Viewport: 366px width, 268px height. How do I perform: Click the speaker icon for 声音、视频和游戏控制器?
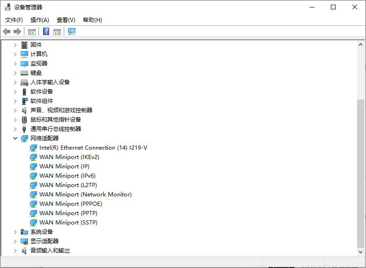tap(24, 110)
